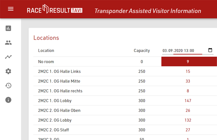This screenshot has height=140, width=217.
Task: Open the history clock icon
Action: [8, 86]
